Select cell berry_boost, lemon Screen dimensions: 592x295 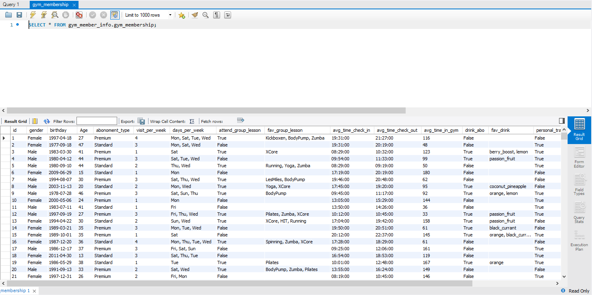click(x=510, y=152)
